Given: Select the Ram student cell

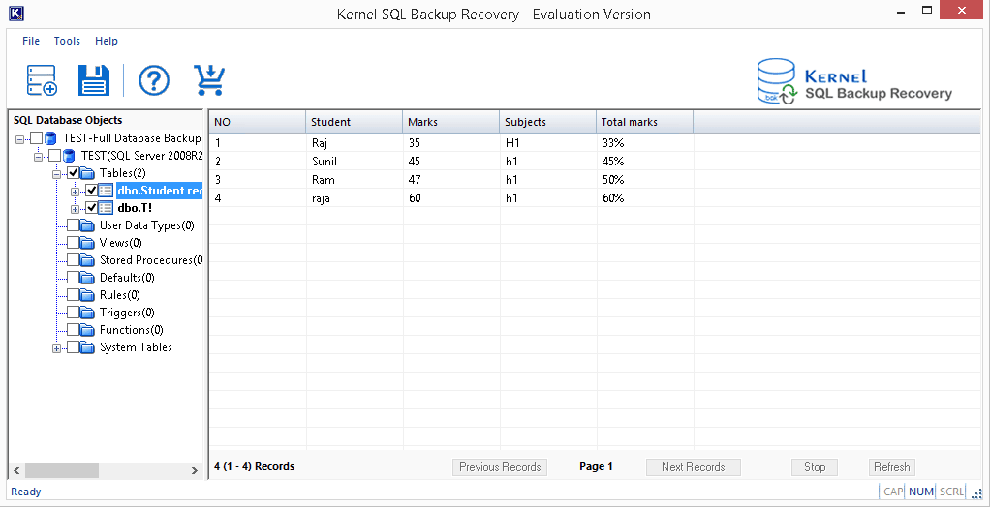Looking at the screenshot, I should tap(355, 180).
